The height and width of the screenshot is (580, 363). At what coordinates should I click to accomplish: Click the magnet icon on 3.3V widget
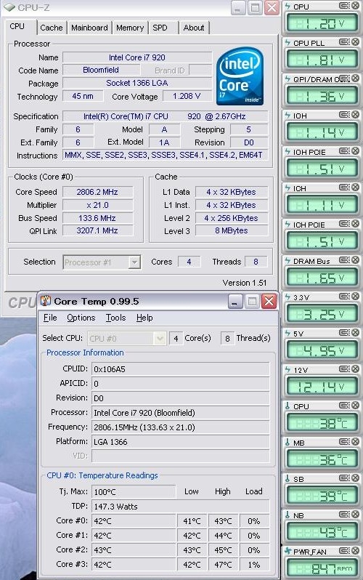point(344,297)
